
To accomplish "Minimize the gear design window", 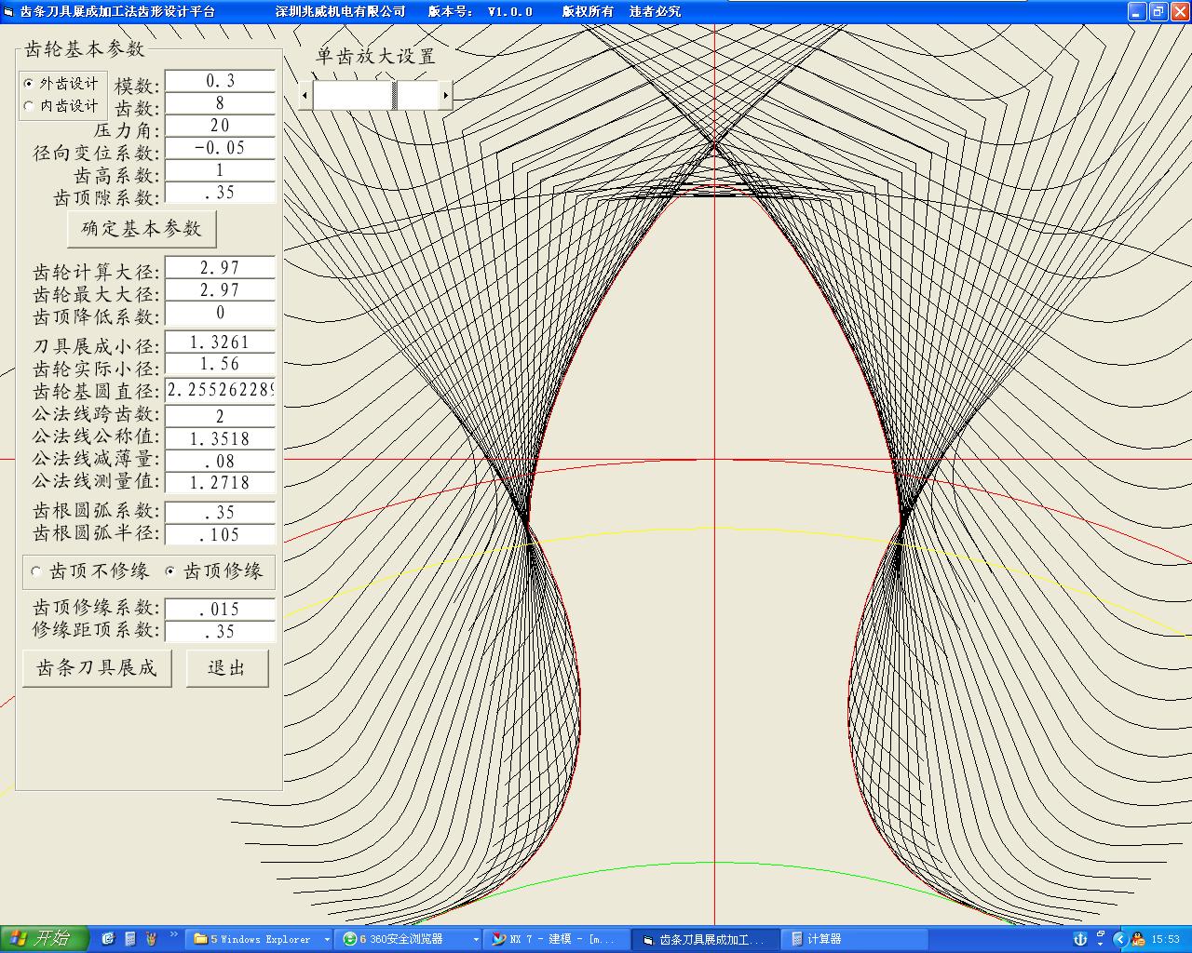I will click(x=1136, y=11).
